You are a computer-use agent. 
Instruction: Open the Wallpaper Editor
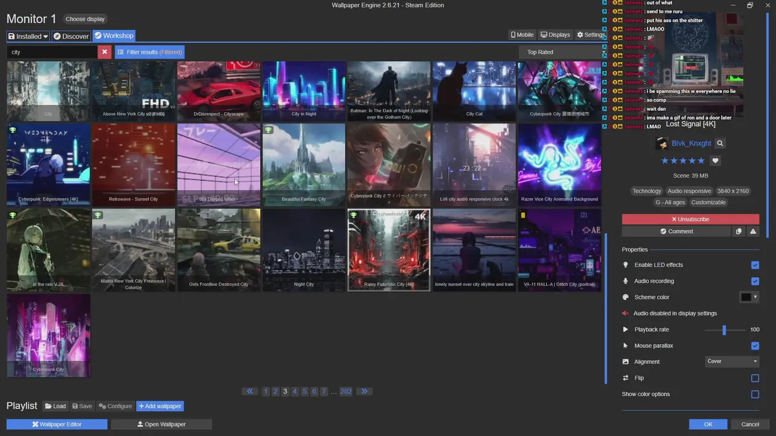[x=56, y=424]
